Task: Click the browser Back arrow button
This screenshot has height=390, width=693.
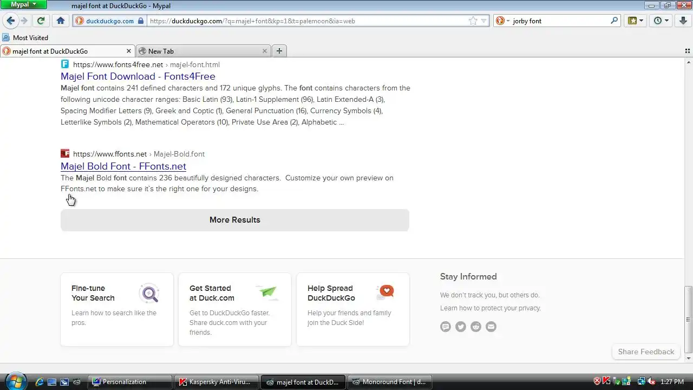Action: pyautogui.click(x=10, y=21)
